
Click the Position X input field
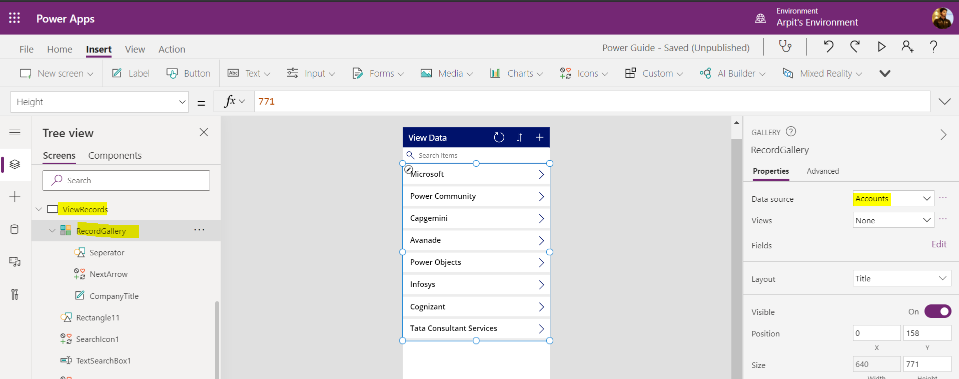click(876, 333)
